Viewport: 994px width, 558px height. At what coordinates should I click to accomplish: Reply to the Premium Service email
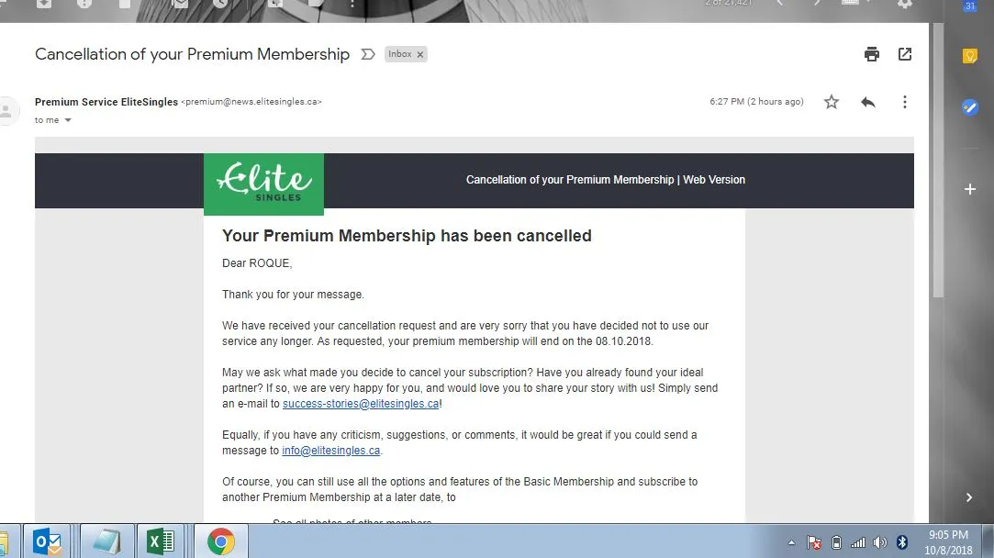pyautogui.click(x=868, y=102)
